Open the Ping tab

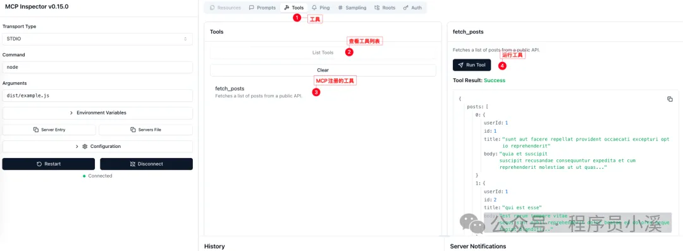pos(321,8)
